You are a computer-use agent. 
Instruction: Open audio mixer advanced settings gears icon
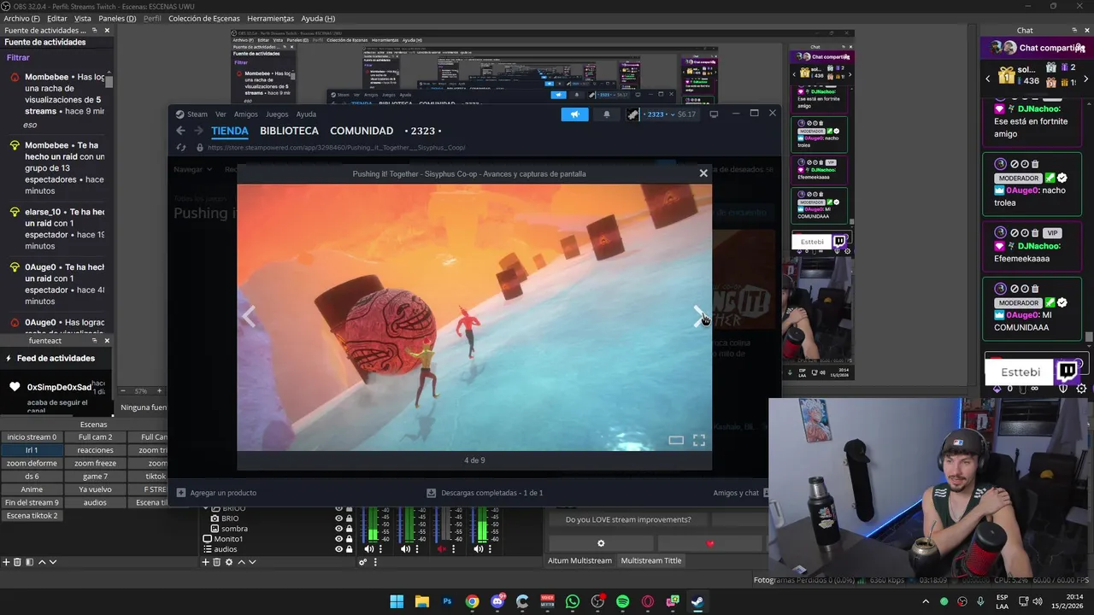pyautogui.click(x=362, y=562)
